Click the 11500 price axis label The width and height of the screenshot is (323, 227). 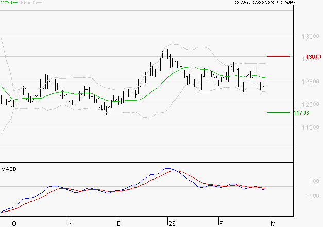[311, 127]
